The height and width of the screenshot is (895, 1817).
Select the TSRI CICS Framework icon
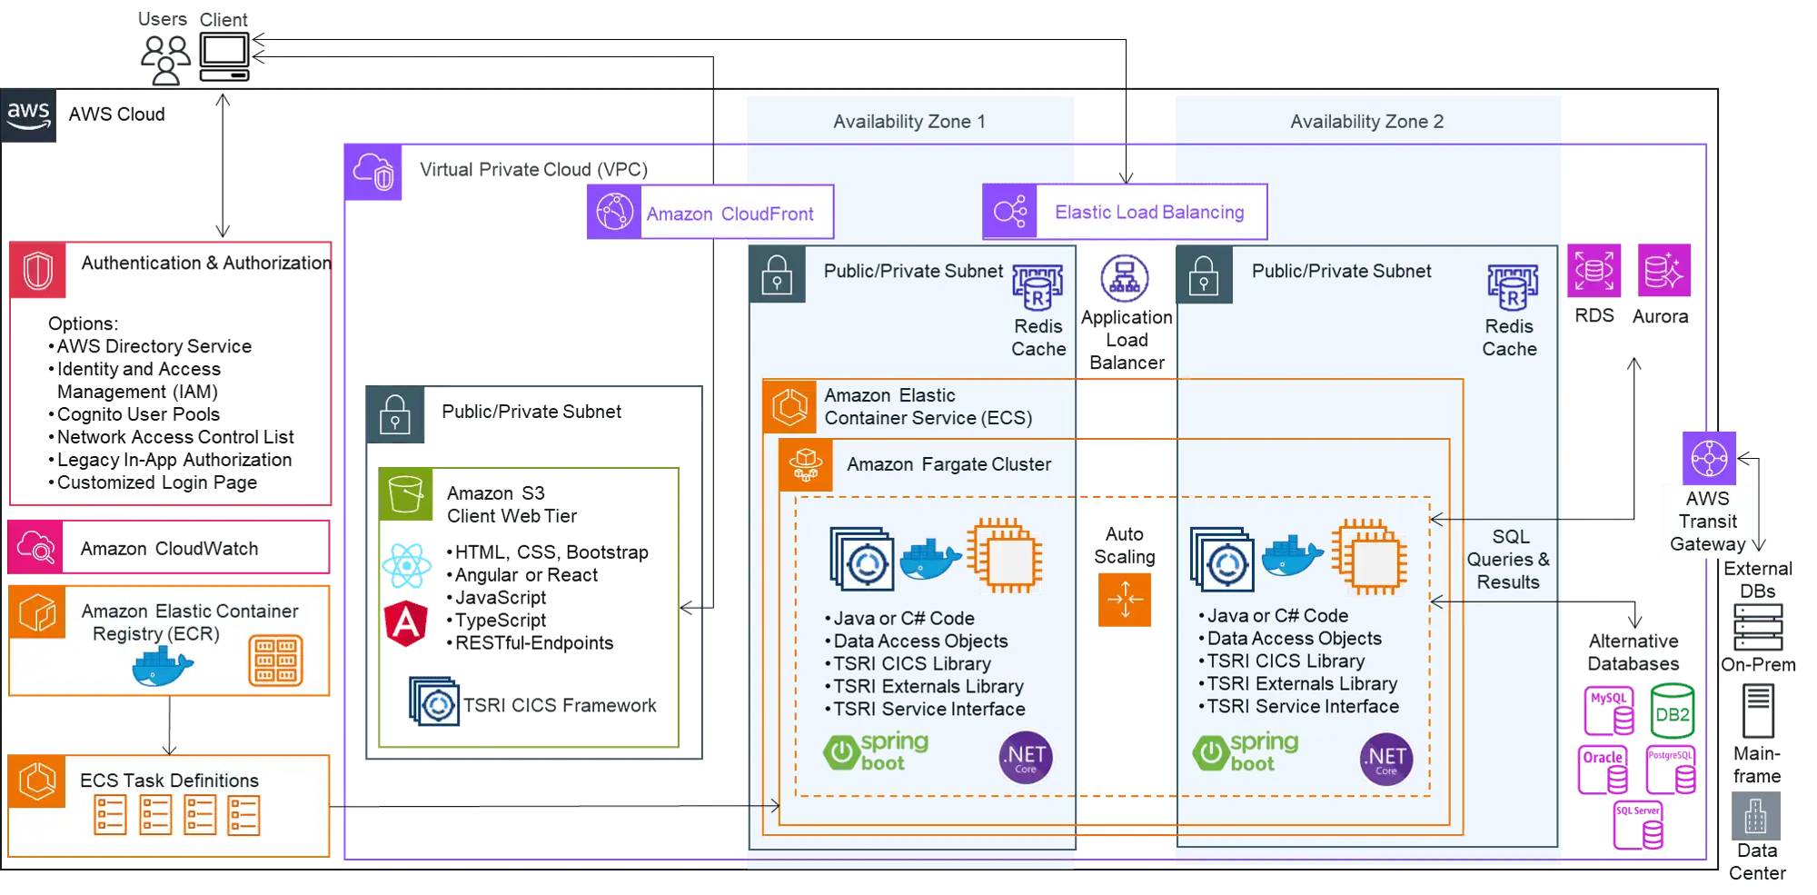pos(434,701)
